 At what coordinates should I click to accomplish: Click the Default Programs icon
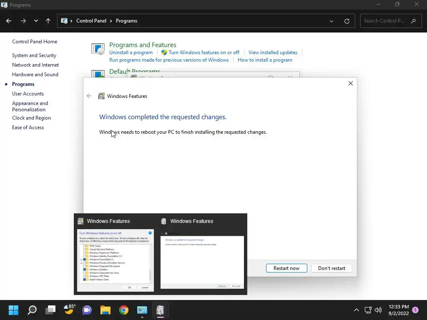coord(98,73)
